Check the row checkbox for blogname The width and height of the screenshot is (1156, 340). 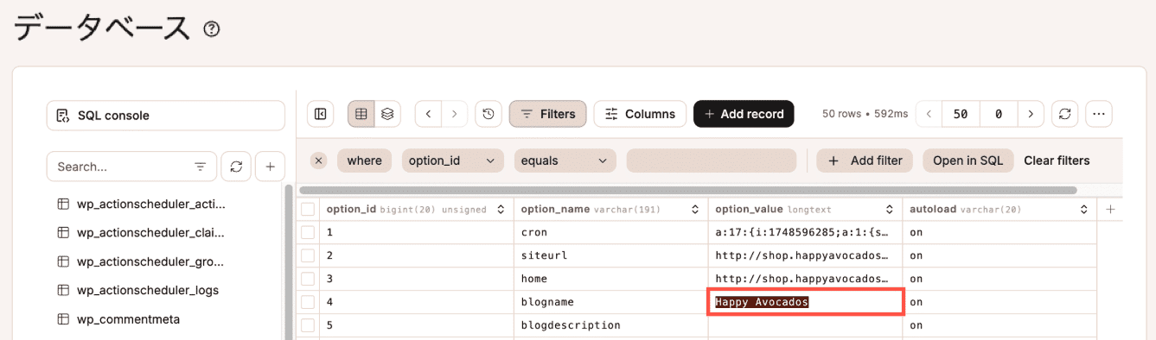tap(308, 302)
